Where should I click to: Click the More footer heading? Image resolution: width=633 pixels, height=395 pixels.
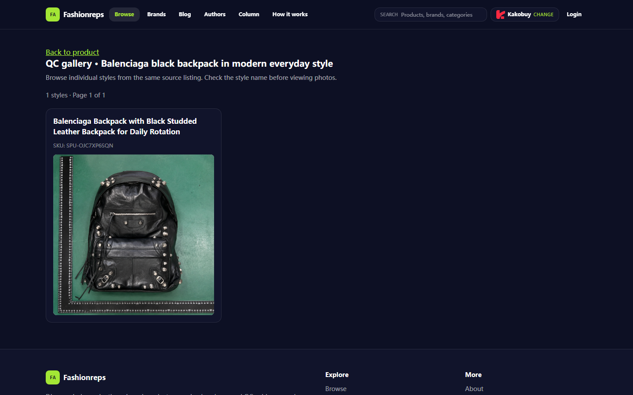tap(473, 375)
